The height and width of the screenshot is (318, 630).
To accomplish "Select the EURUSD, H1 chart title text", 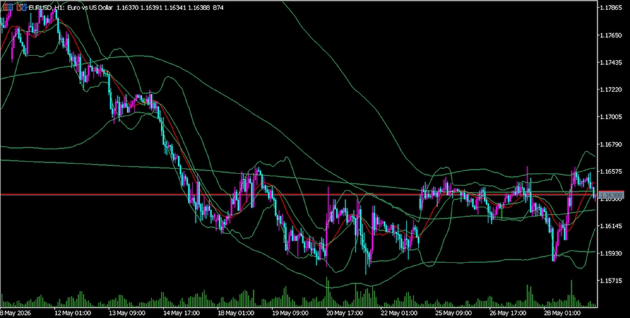I will (x=45, y=8).
